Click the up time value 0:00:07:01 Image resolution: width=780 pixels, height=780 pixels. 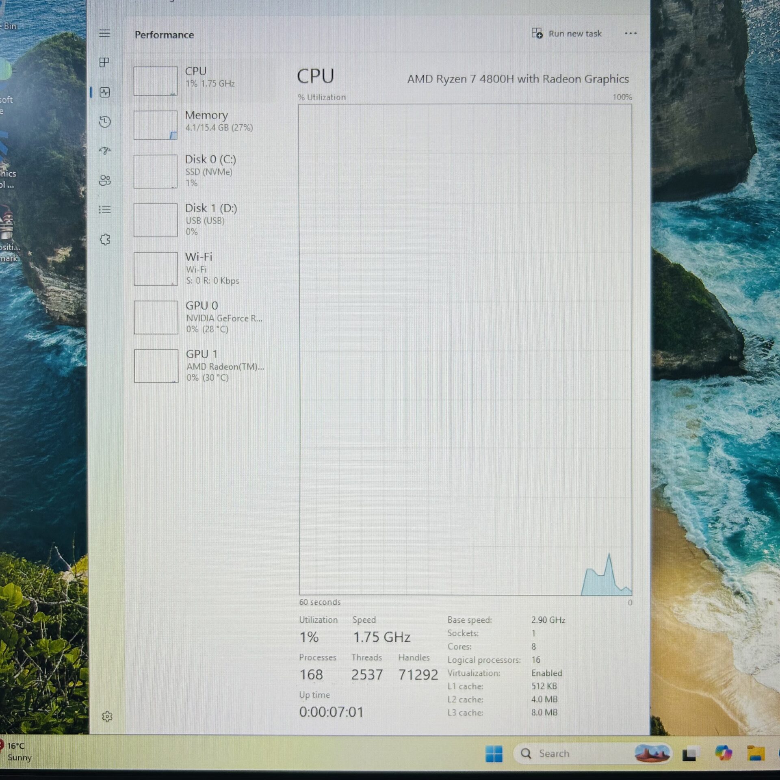click(x=331, y=712)
